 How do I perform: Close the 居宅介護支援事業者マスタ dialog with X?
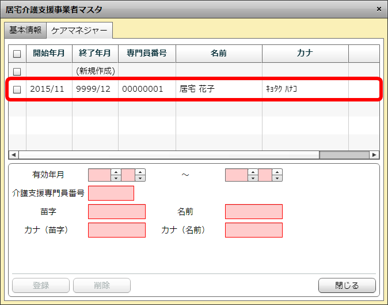click(x=378, y=9)
